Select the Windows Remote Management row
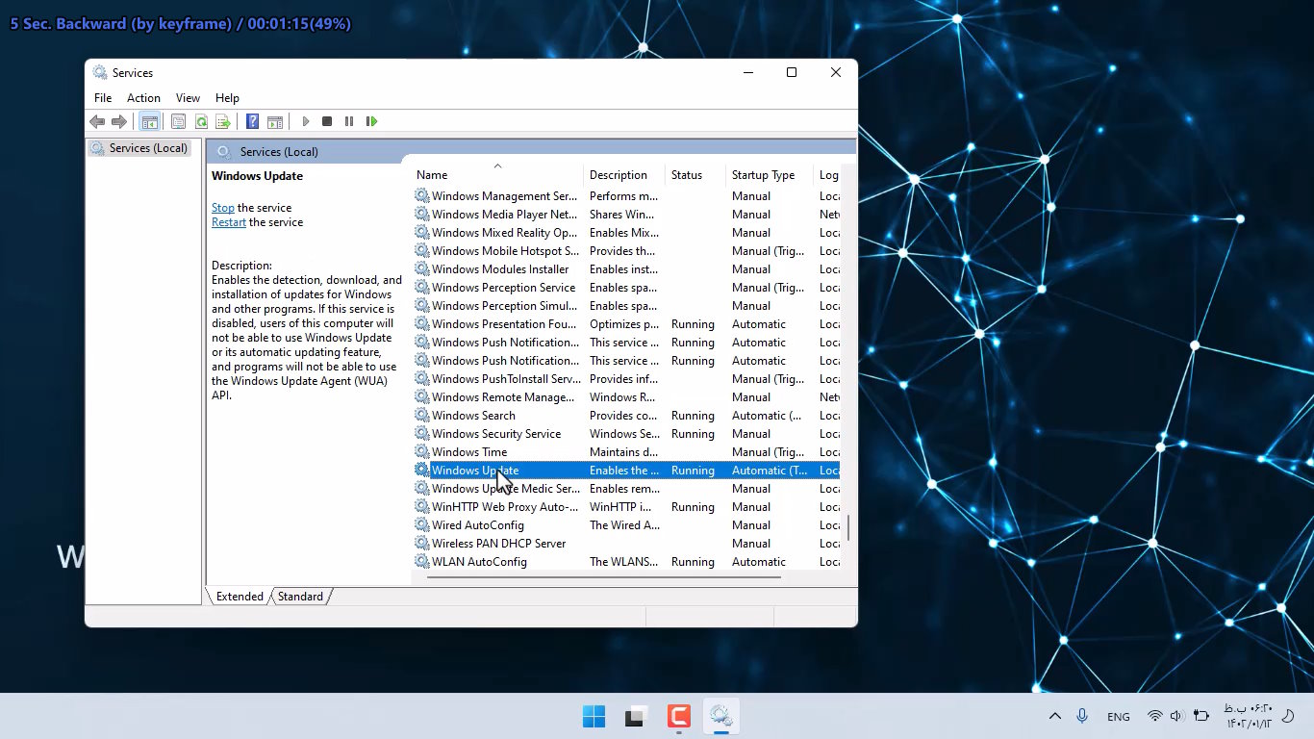 click(x=626, y=397)
